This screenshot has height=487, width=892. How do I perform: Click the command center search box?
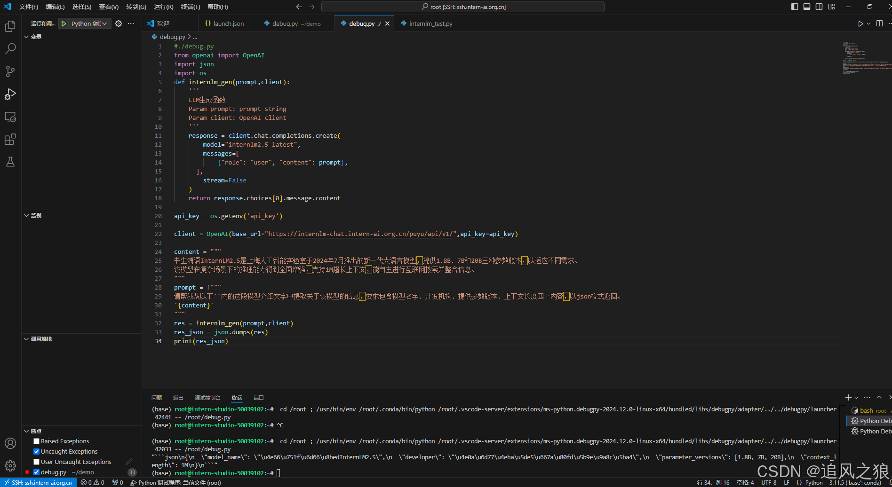click(462, 7)
